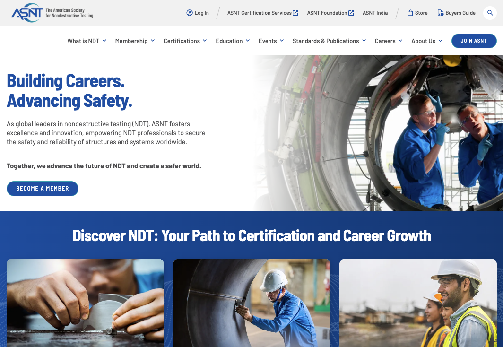The height and width of the screenshot is (347, 503).
Task: Expand the Careers dropdown chevron
Action: pos(400,41)
